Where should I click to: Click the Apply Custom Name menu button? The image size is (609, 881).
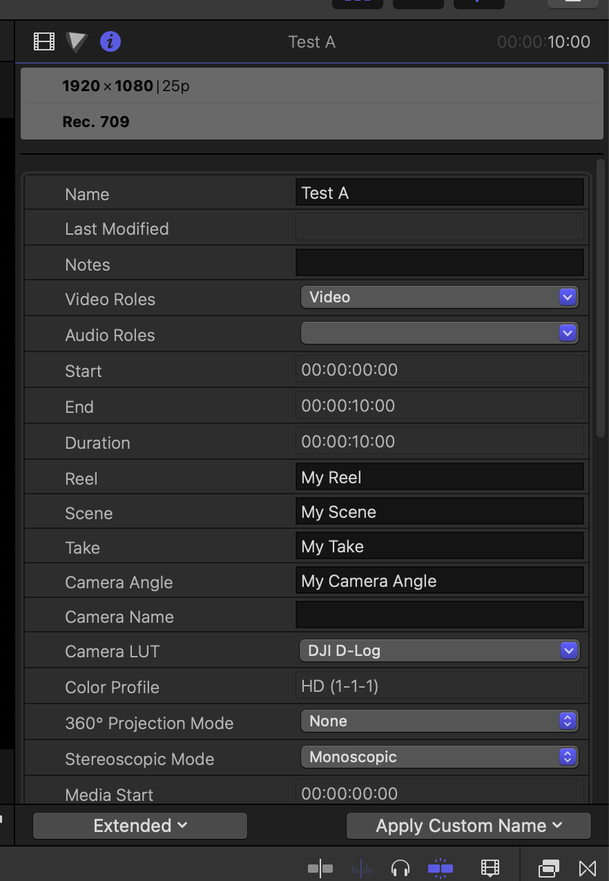[468, 826]
